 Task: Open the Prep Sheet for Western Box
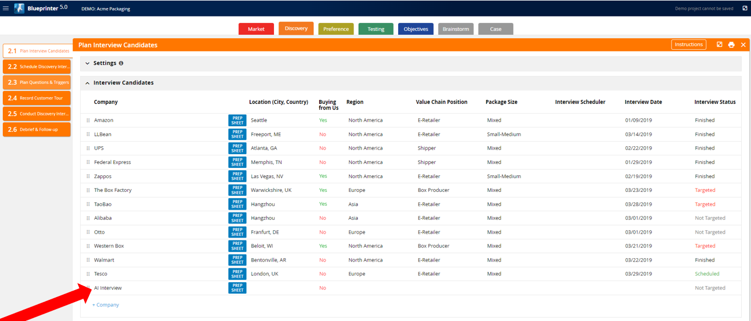(237, 246)
